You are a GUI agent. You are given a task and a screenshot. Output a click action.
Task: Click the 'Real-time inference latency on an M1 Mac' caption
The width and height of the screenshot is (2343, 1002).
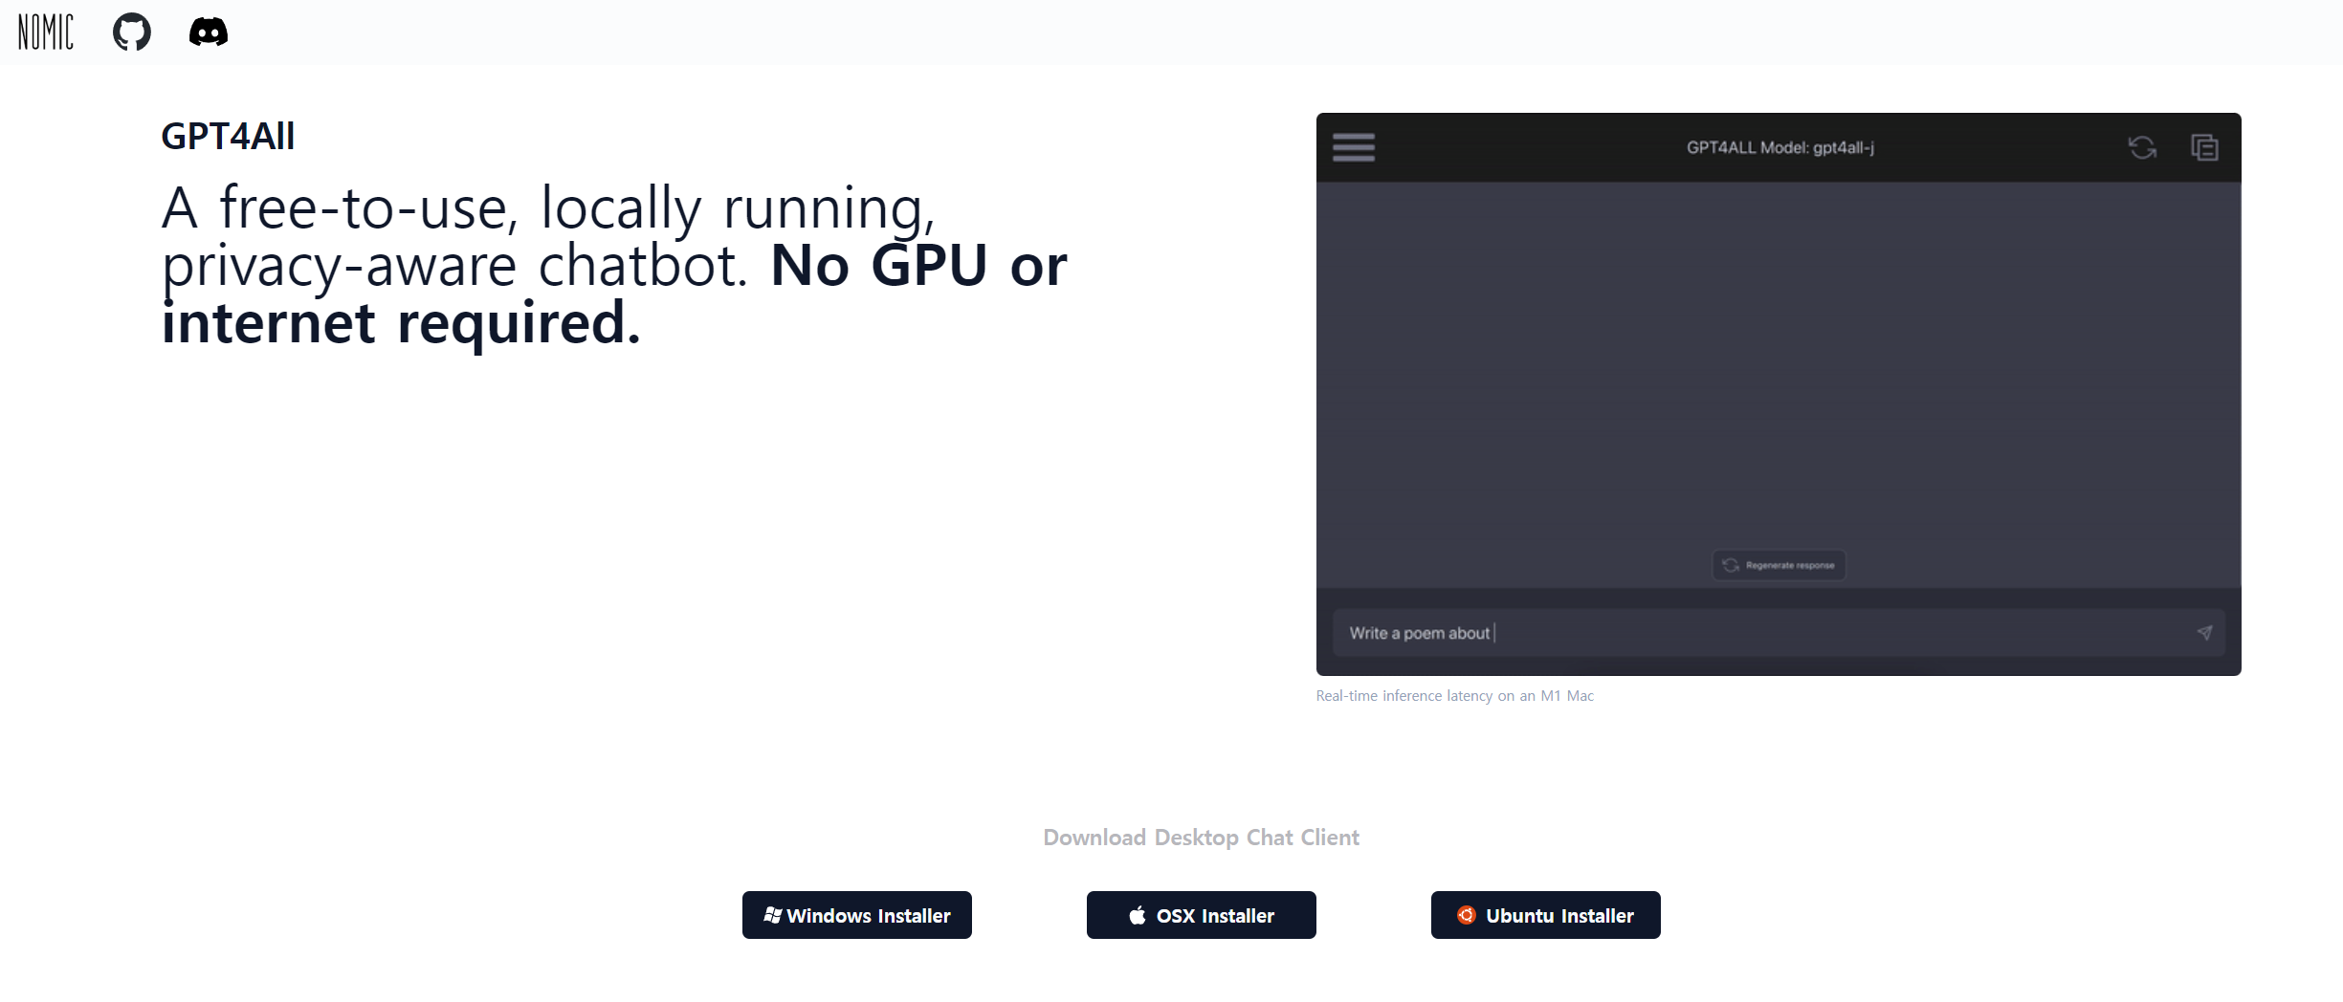click(x=1454, y=696)
